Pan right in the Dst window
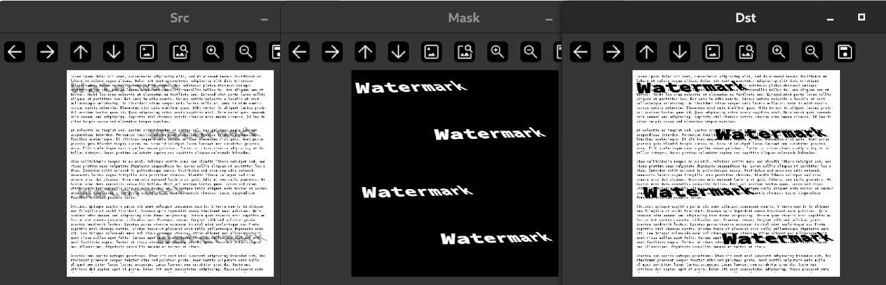886x285 pixels. [613, 51]
